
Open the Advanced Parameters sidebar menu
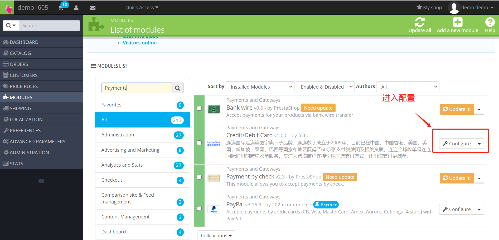[x=41, y=141]
